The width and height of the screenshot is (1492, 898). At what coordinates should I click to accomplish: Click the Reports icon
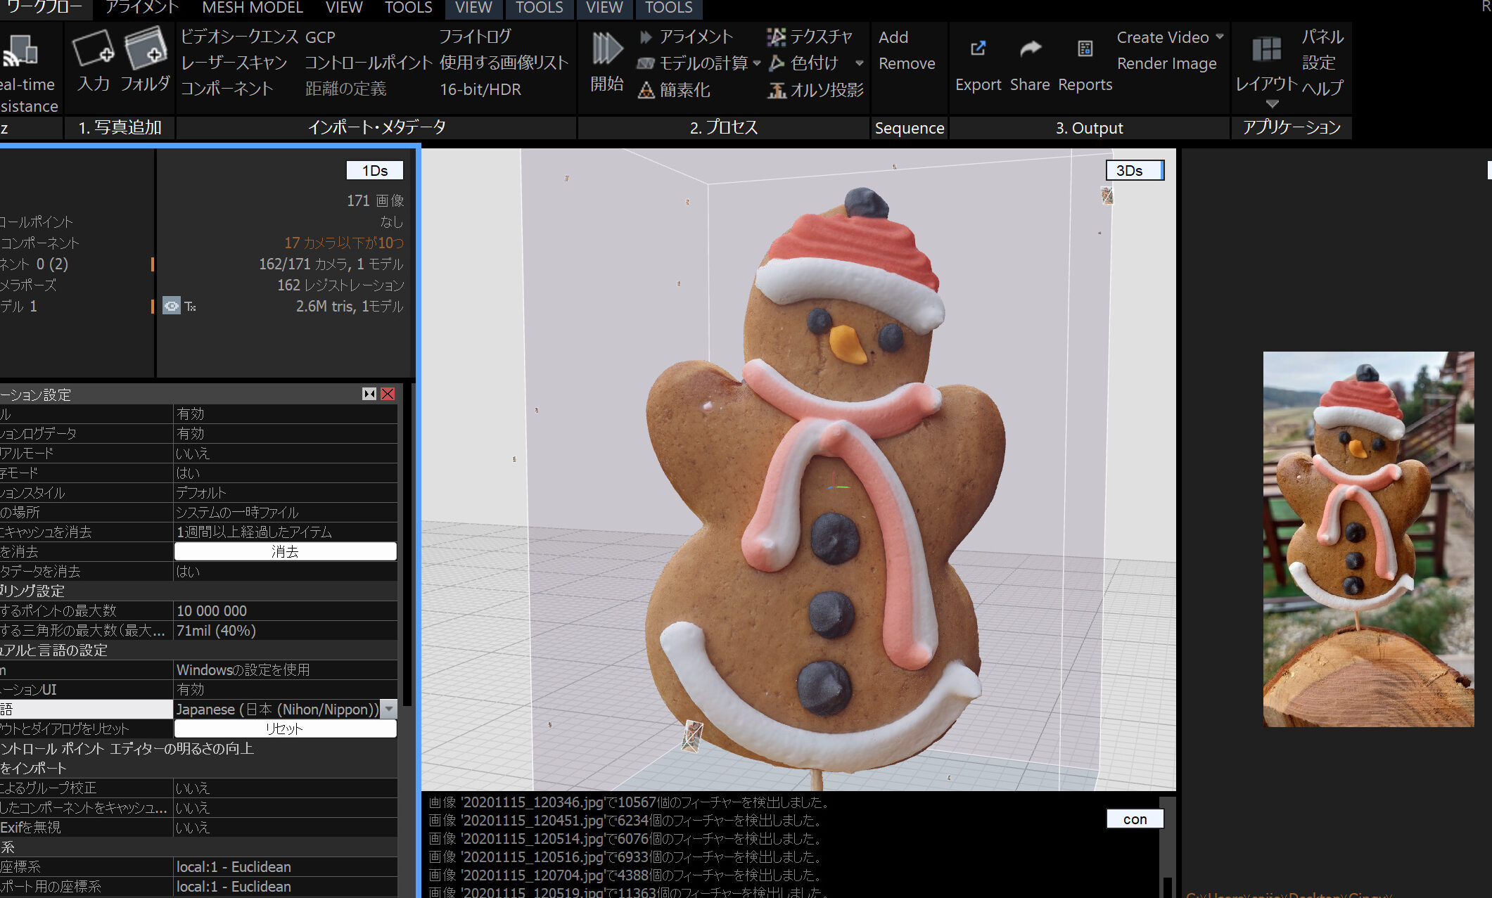point(1084,49)
